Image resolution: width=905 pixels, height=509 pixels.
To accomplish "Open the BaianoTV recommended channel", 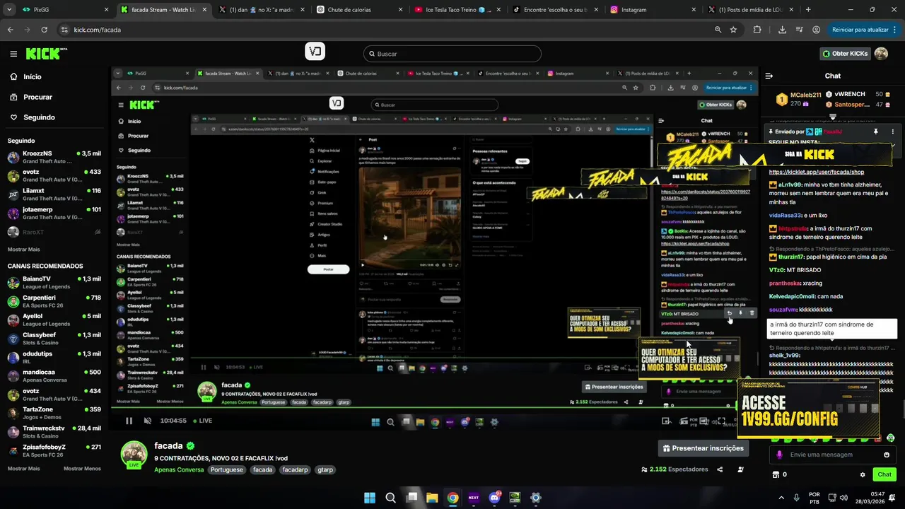I will pos(54,283).
